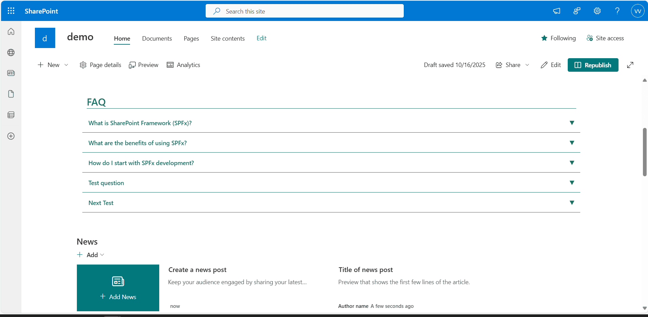The width and height of the screenshot is (648, 317).
Task: Go to the Documents navigation tab
Action: [x=157, y=39]
